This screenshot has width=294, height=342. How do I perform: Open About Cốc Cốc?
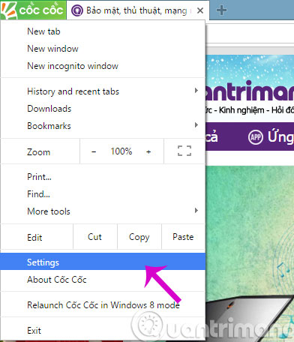[103, 280]
